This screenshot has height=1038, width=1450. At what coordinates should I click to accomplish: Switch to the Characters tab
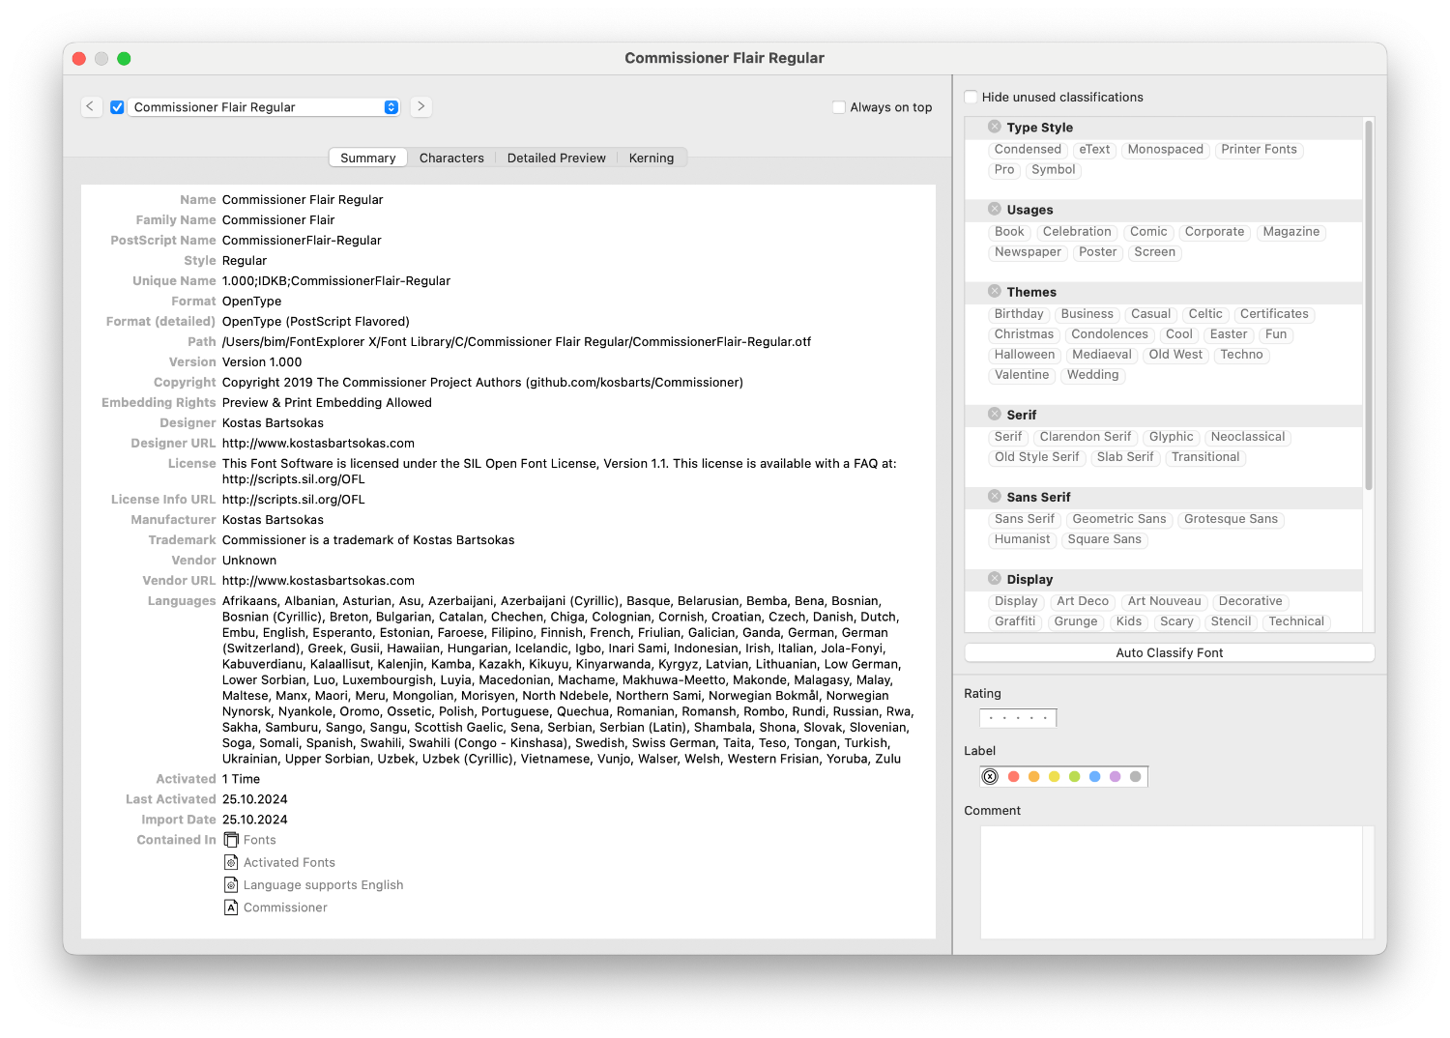[451, 158]
